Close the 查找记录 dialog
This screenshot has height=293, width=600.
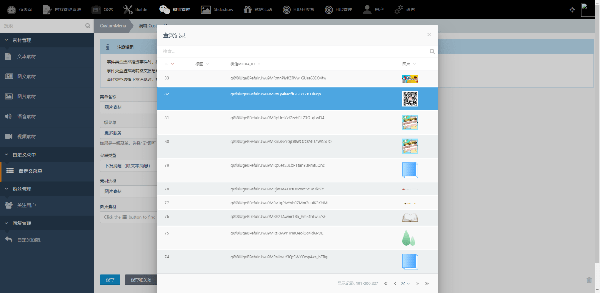tap(429, 35)
